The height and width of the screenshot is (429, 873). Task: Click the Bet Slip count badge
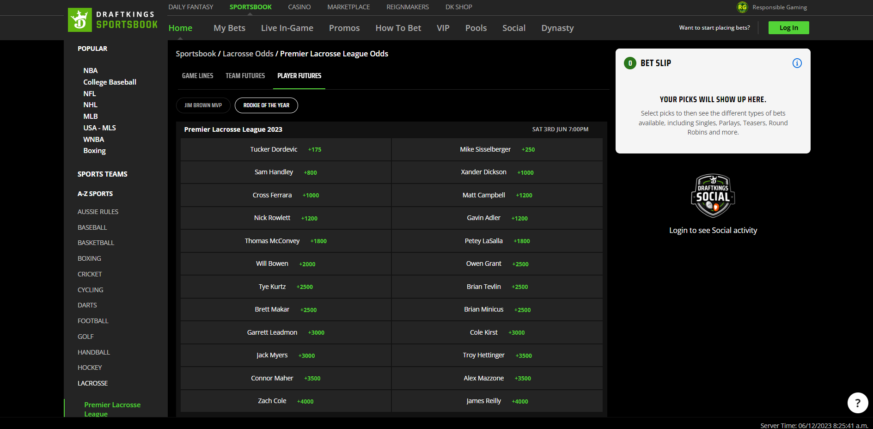pos(630,63)
